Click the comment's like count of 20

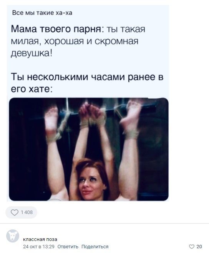point(199,246)
